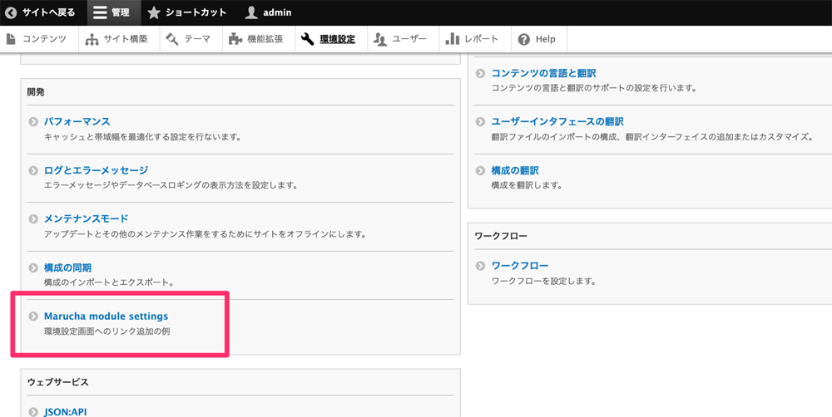Click the hamburger icon next to 管理
This screenshot has width=832, height=417.
pos(100,12)
